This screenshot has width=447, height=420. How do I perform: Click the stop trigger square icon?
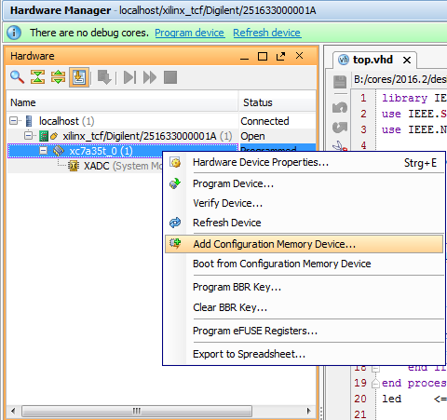[170, 77]
